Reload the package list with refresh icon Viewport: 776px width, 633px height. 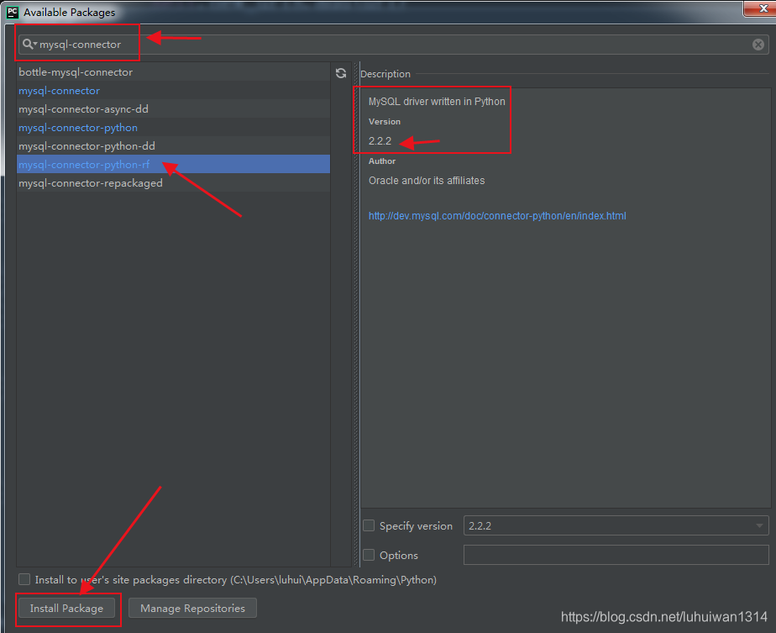(x=341, y=73)
